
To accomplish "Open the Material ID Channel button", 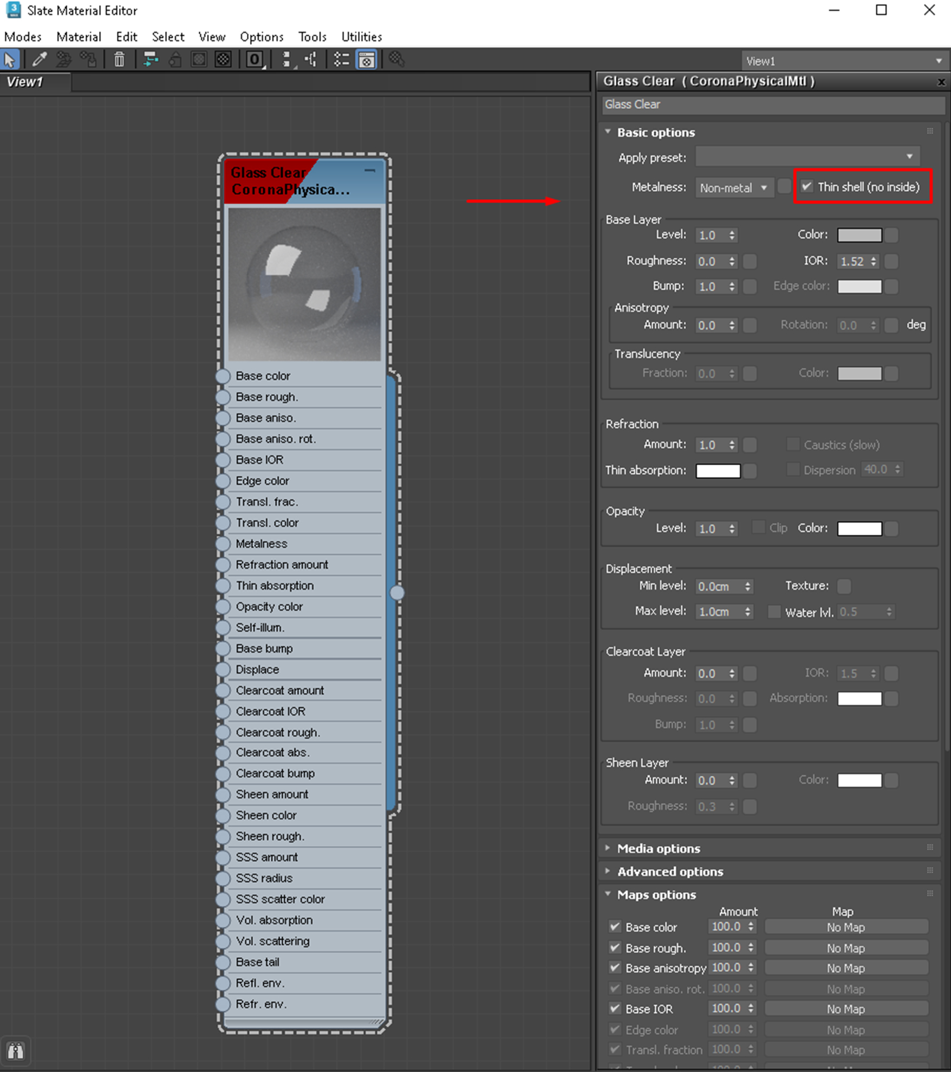I will [x=255, y=60].
